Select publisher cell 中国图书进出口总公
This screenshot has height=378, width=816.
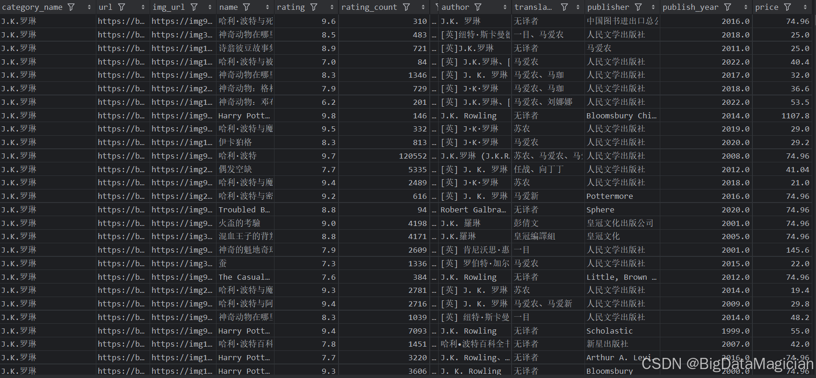[622, 21]
